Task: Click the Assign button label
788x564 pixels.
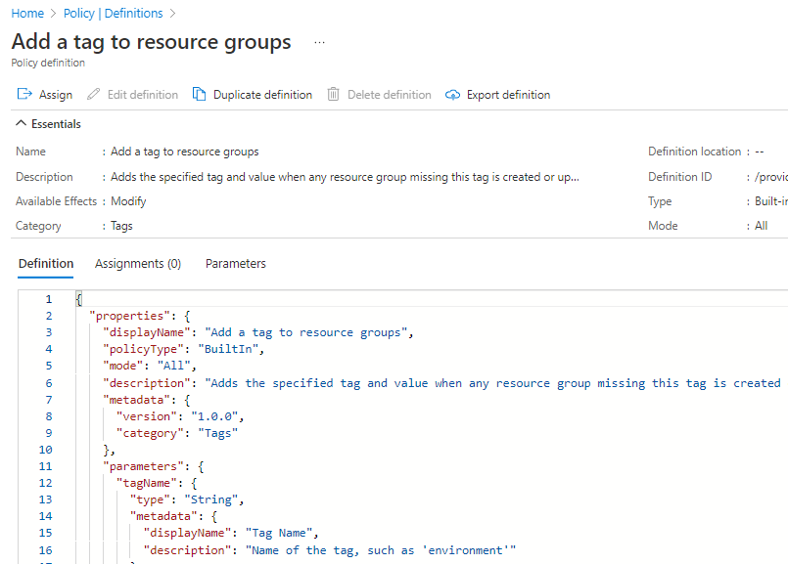Action: 56,95
